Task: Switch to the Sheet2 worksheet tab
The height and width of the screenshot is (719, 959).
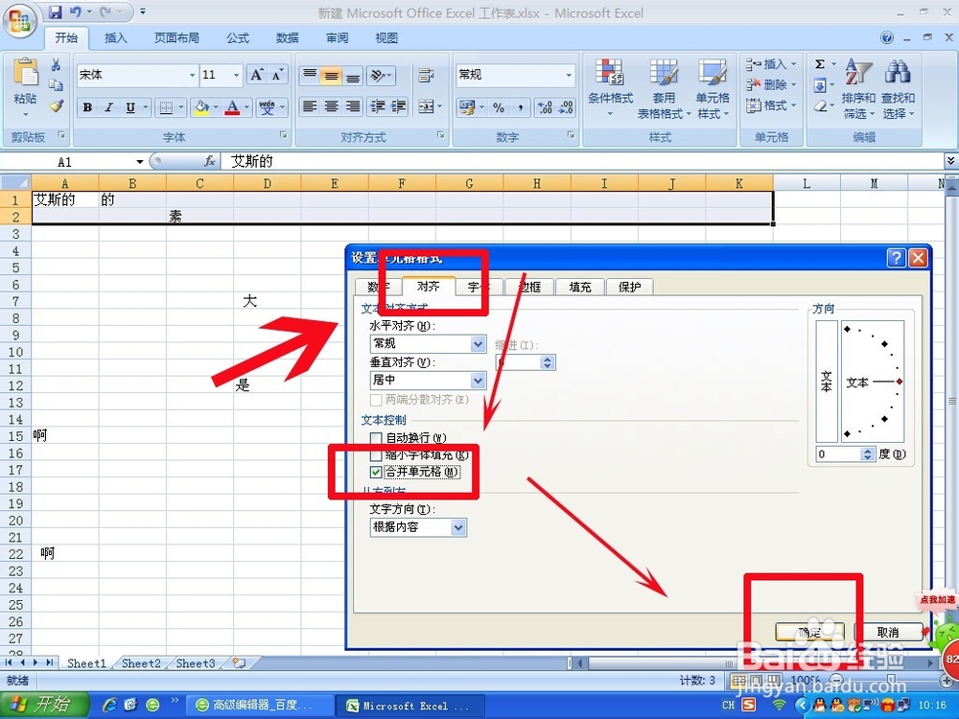Action: point(140,662)
